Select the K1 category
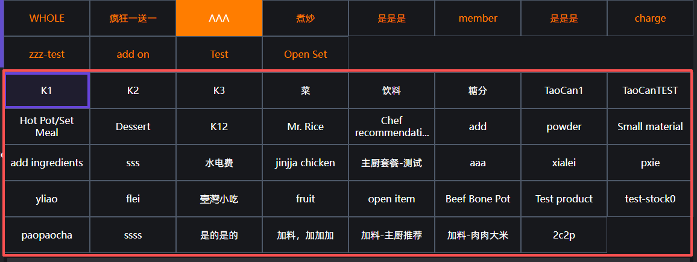The height and width of the screenshot is (262, 697). [x=47, y=91]
